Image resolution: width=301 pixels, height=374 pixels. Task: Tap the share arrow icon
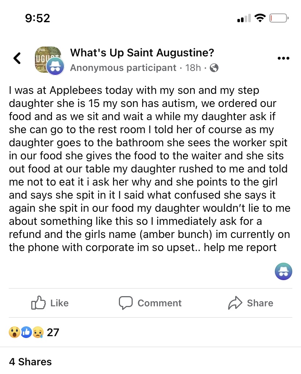pos(235,303)
